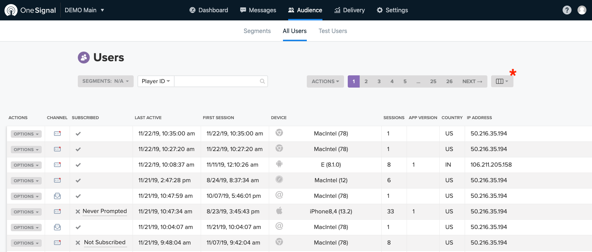Click the Player ID search field
Screen dimensions: 592x252
pyautogui.click(x=217, y=81)
